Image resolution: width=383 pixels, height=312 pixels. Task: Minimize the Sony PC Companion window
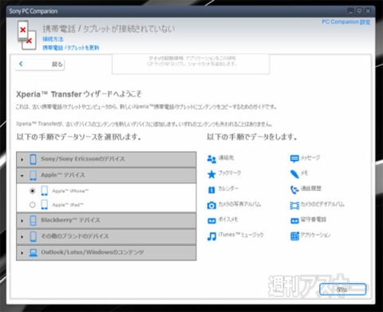351,11
